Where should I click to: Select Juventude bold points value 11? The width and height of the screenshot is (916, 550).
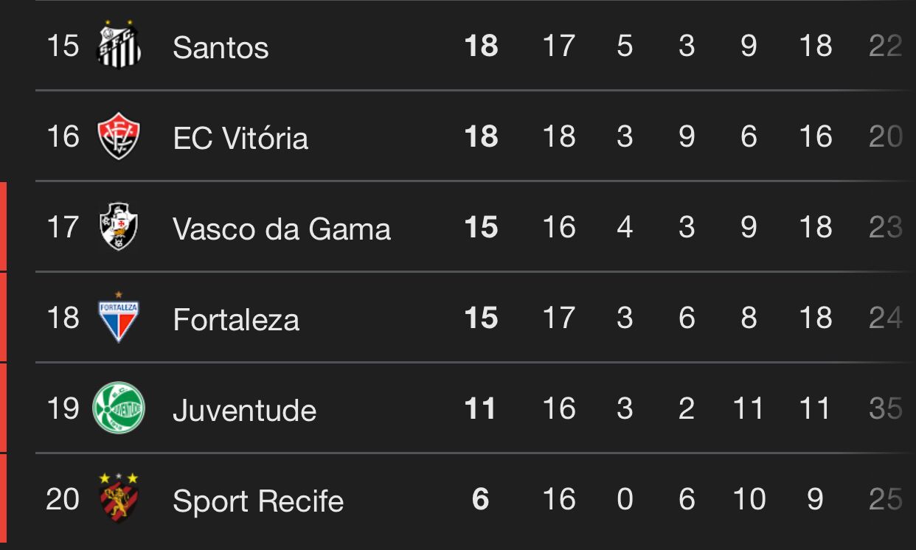(481, 408)
